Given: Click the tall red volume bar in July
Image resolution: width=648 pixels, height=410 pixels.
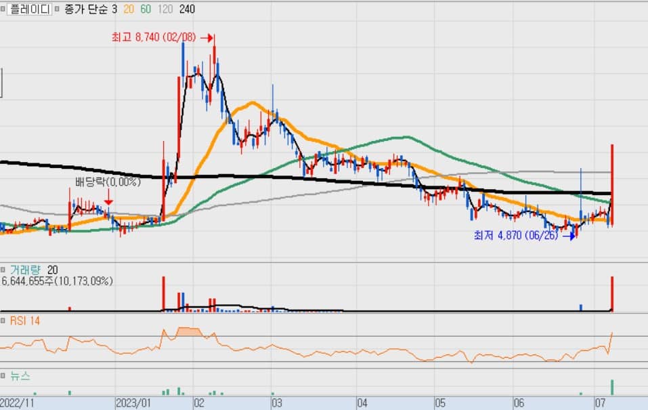Looking at the screenshot, I should pos(612,293).
